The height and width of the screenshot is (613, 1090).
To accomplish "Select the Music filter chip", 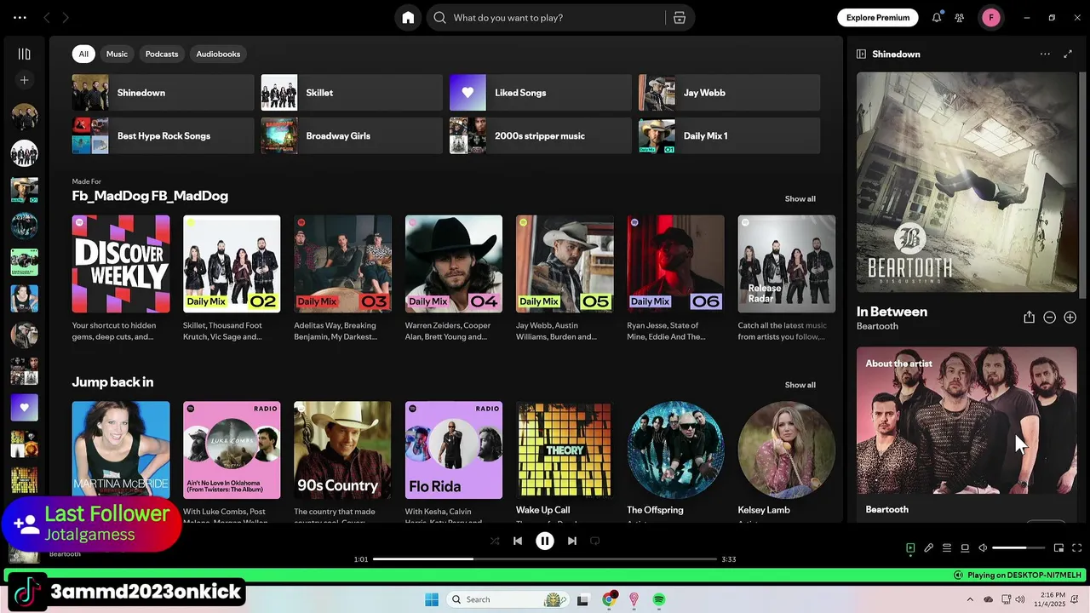I will click(x=117, y=54).
